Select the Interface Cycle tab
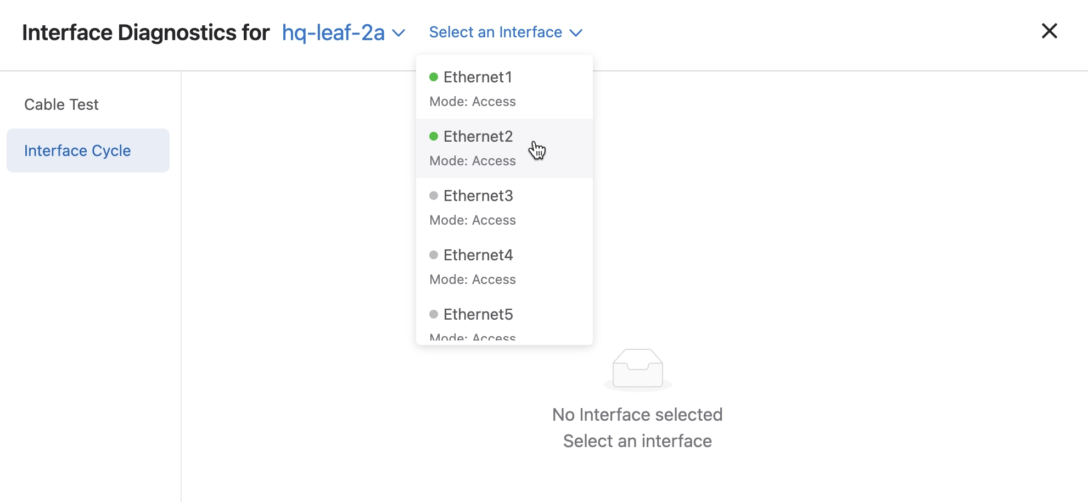This screenshot has width=1088, height=502. pyautogui.click(x=77, y=150)
